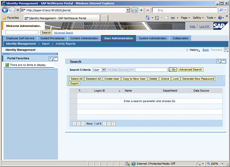This screenshot has width=230, height=167.
Task: Click the Internet zone globe icon
Action: coord(134,164)
